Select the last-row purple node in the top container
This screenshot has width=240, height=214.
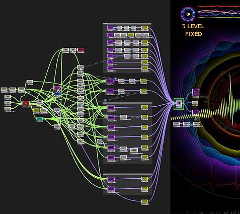[x=110, y=68]
